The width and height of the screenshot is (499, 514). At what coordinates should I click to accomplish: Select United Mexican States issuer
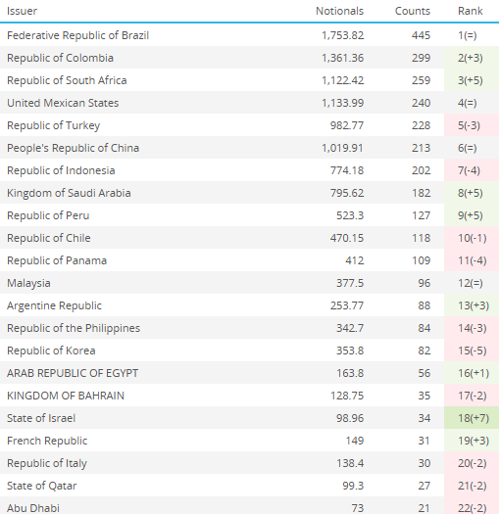click(x=63, y=103)
